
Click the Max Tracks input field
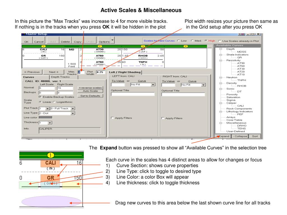coord(81,72)
